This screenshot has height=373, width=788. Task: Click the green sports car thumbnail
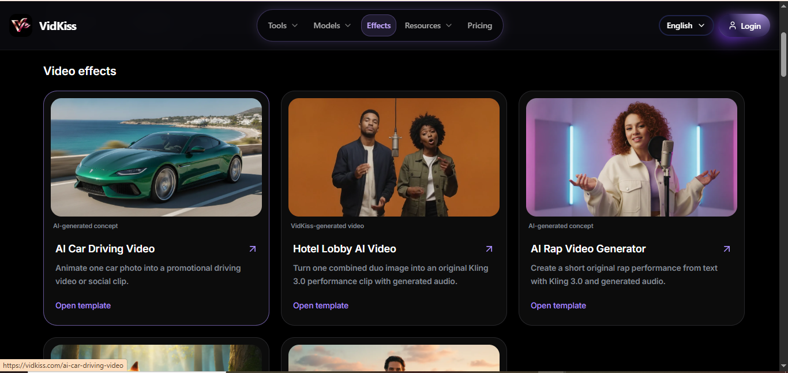[156, 157]
